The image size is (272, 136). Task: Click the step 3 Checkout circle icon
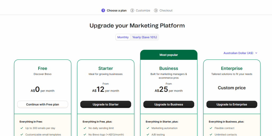[x=156, y=11]
